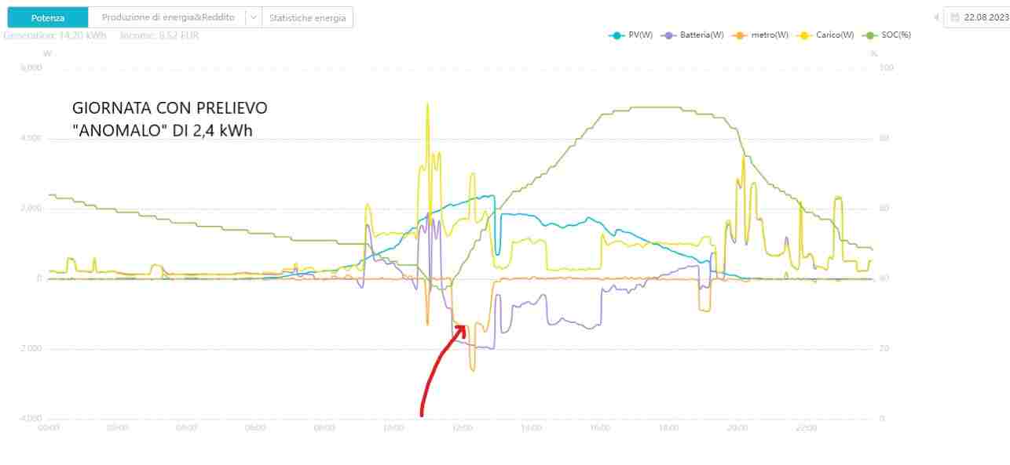Screen dimensions: 1010x465
Task: Open the Produzione di energia&Reddito tab
Action: pyautogui.click(x=168, y=17)
